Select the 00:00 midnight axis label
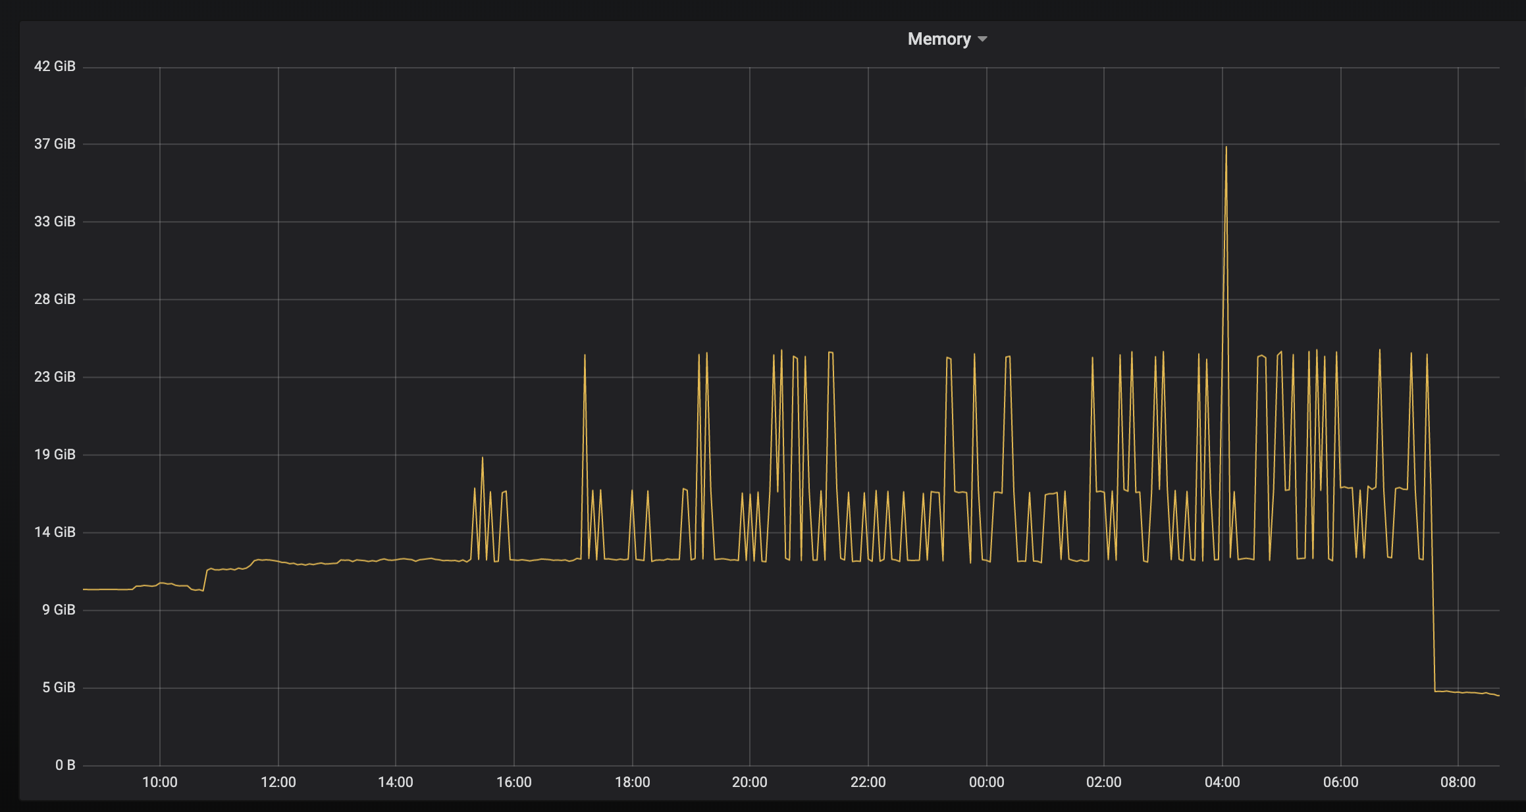This screenshot has height=812, width=1526. tap(987, 782)
